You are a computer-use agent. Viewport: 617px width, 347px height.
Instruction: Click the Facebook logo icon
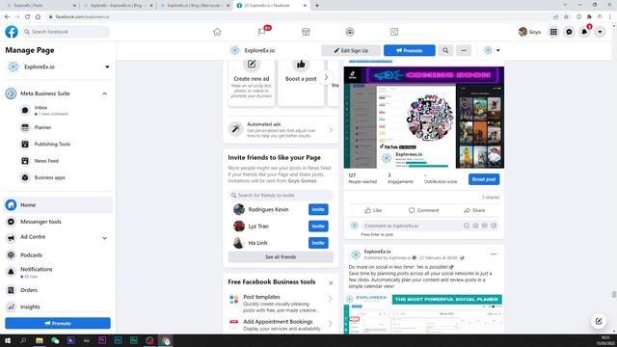tap(12, 32)
